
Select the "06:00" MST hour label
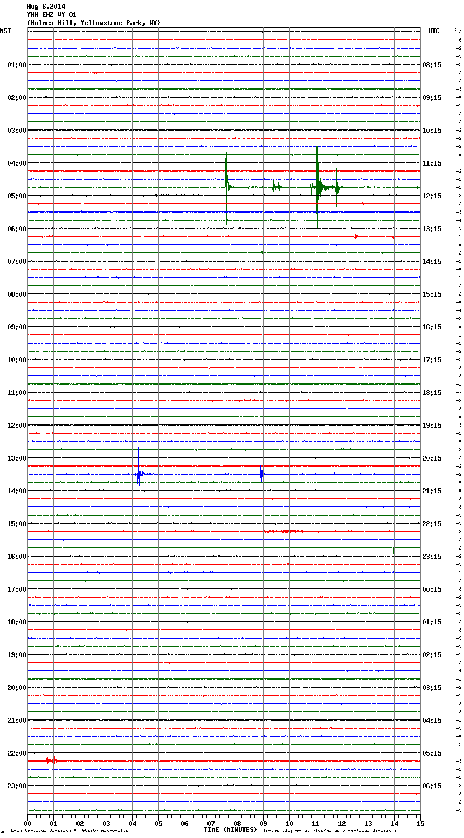[17, 229]
